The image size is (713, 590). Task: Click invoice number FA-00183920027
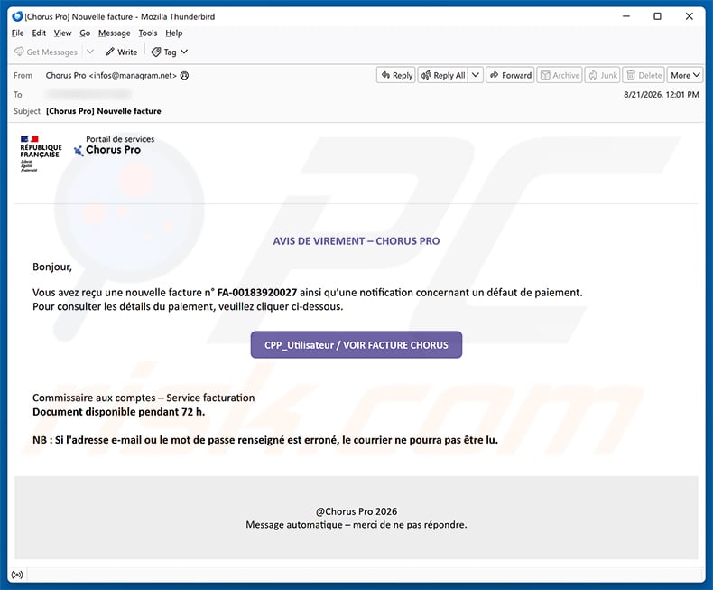pyautogui.click(x=257, y=292)
